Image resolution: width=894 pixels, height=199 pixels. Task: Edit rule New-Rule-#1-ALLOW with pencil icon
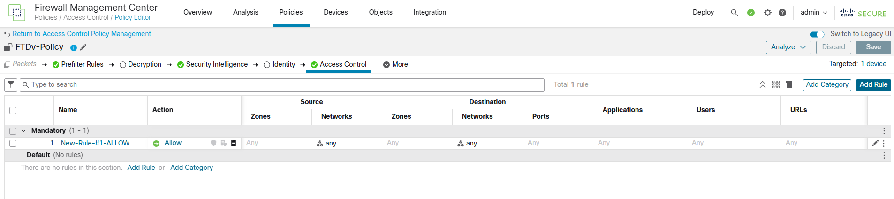pos(875,143)
